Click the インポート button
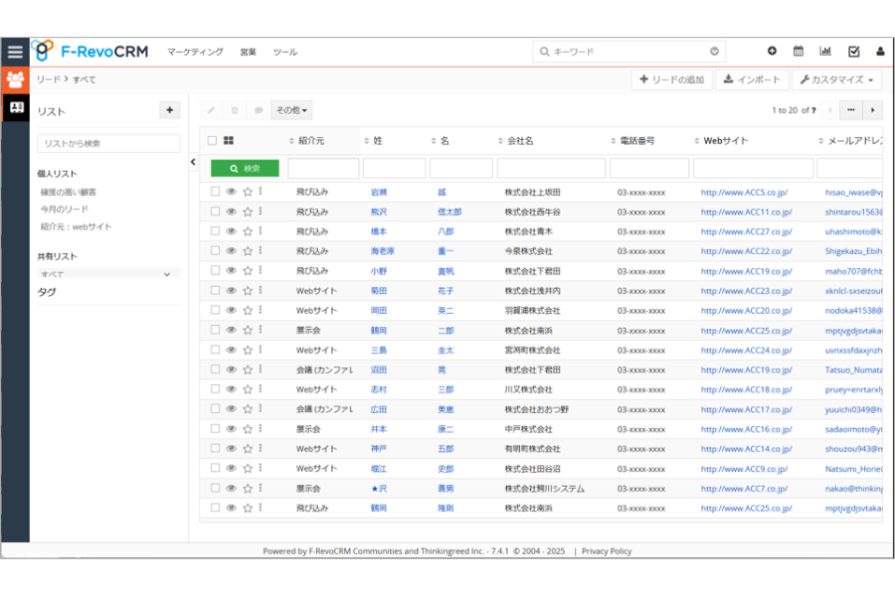Image resolution: width=895 pixels, height=596 pixels. (x=752, y=79)
